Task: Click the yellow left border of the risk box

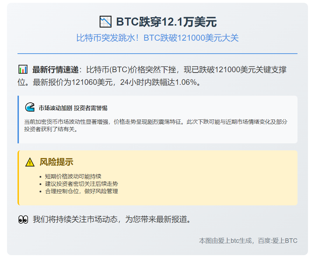Action: point(18,178)
